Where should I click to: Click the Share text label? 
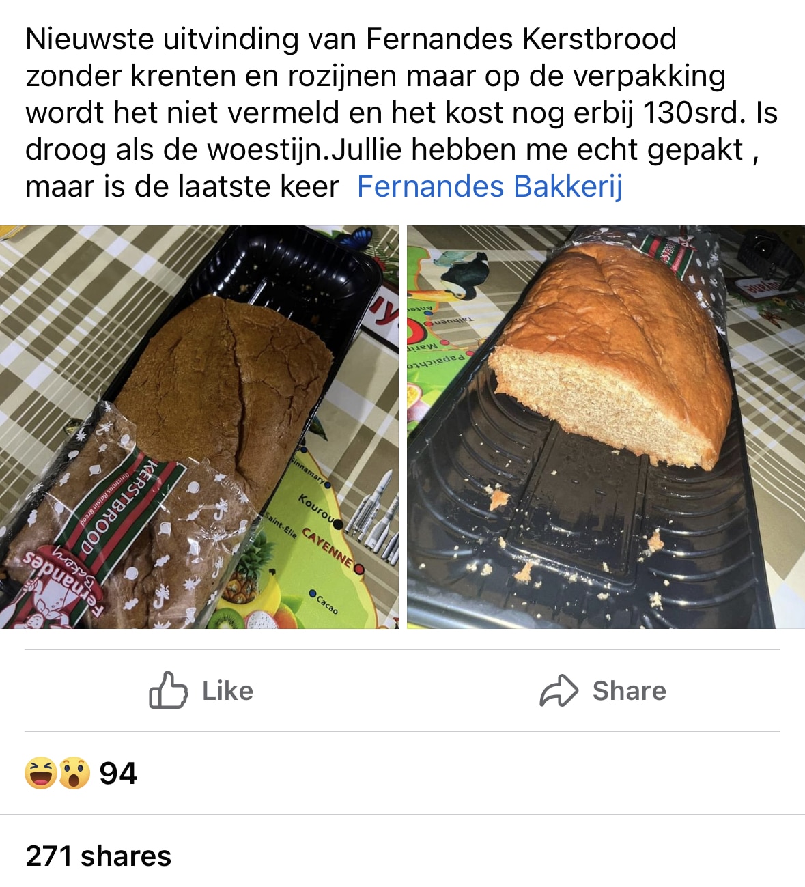[629, 691]
